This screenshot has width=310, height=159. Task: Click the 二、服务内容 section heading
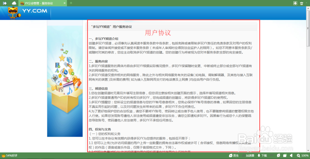(x=98, y=62)
